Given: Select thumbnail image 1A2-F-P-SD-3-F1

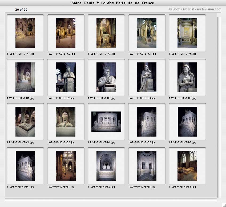Looking at the screenshot, I should 187,166.
